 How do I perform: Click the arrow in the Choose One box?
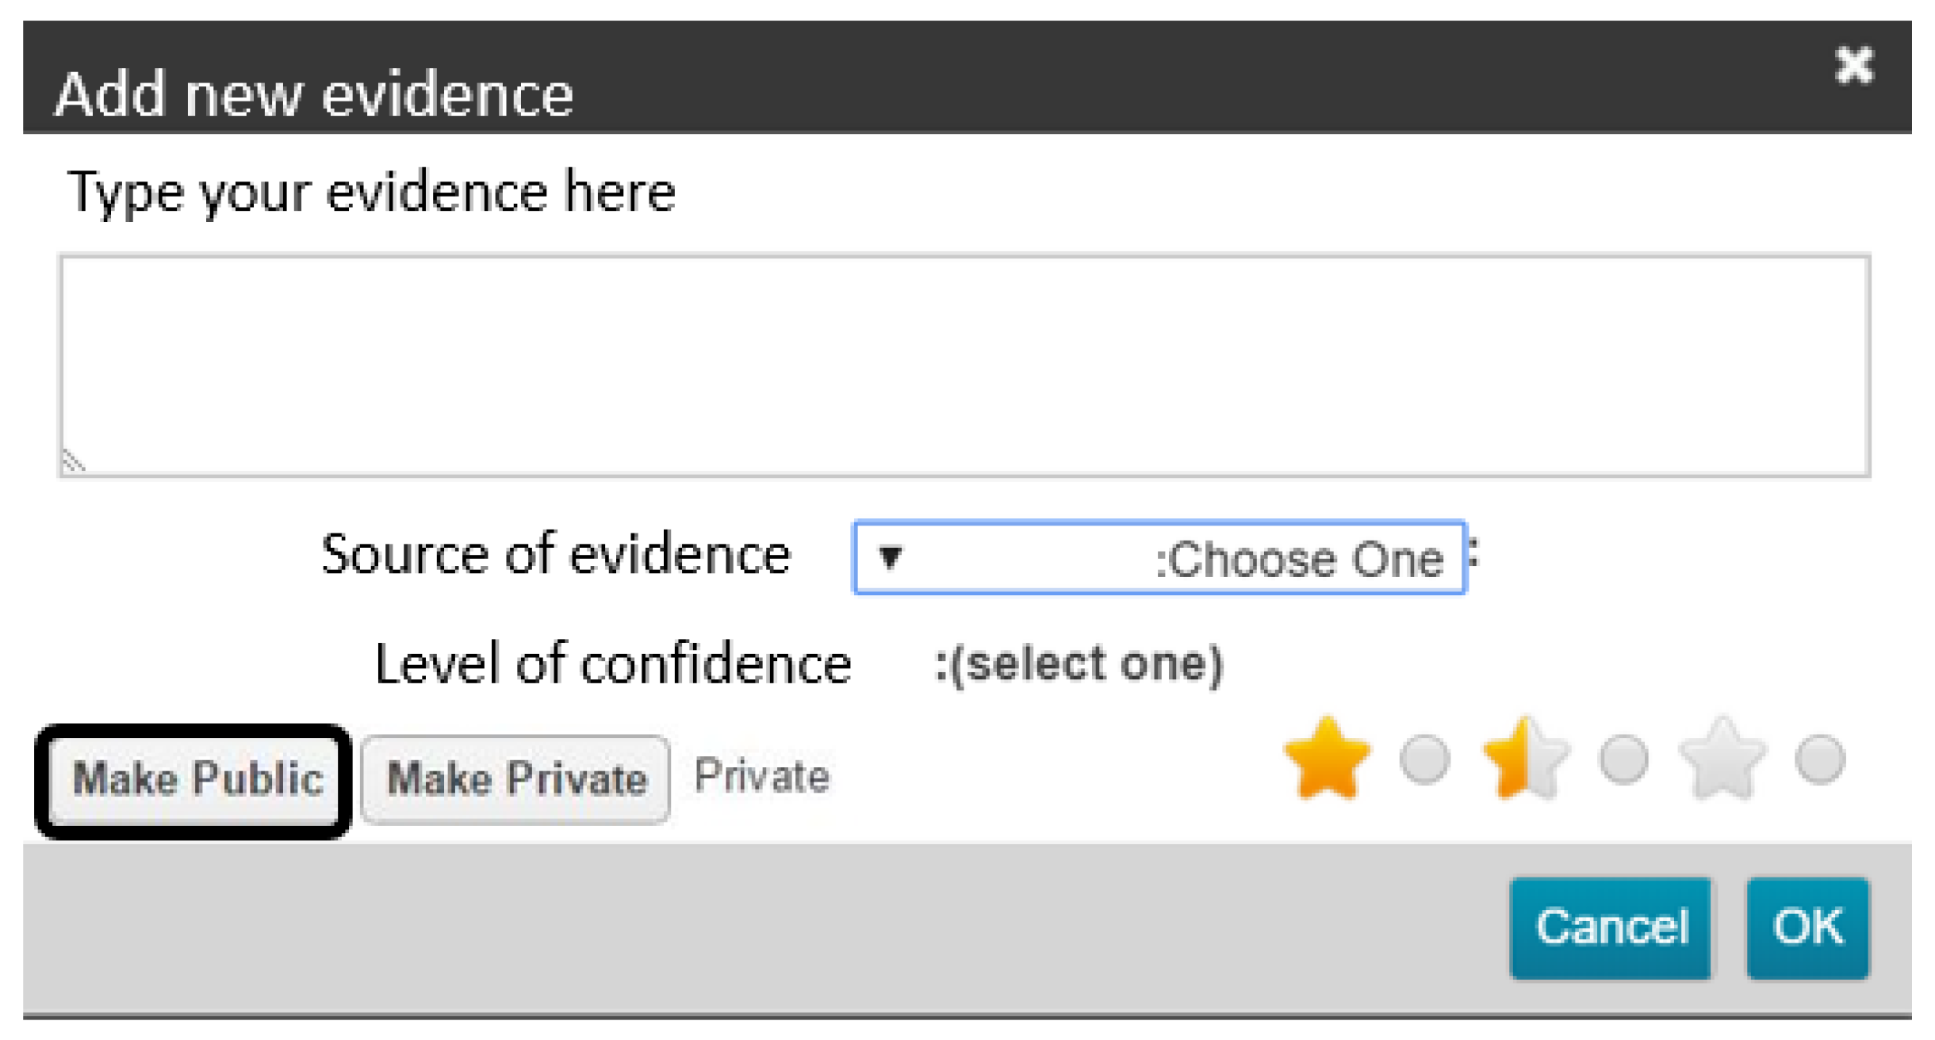click(x=890, y=557)
